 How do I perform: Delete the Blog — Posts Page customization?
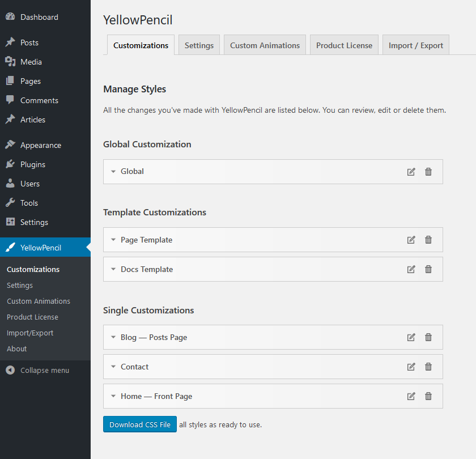428,337
